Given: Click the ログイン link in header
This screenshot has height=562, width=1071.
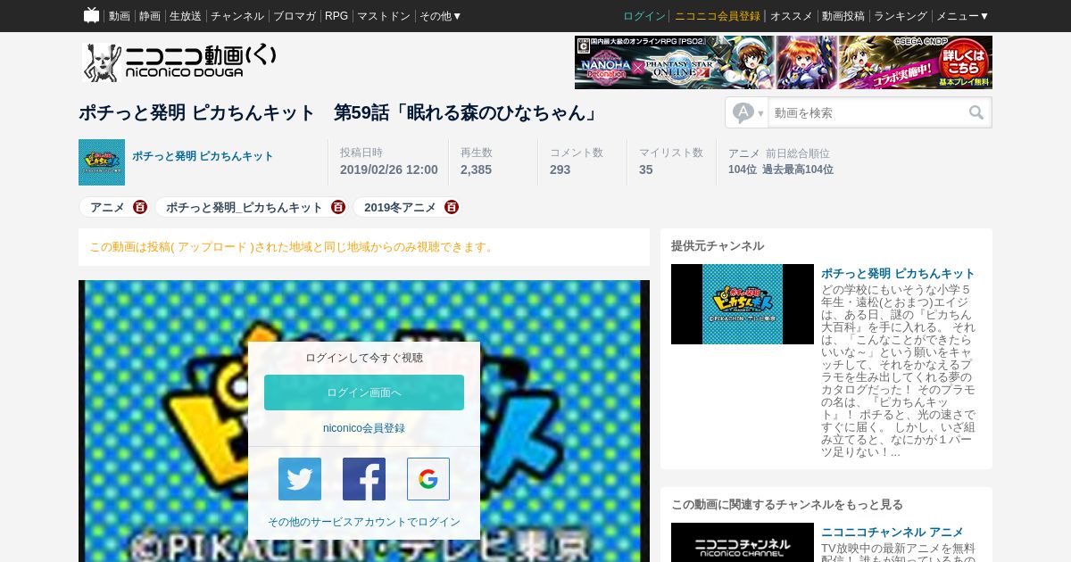Looking at the screenshot, I should (x=644, y=16).
